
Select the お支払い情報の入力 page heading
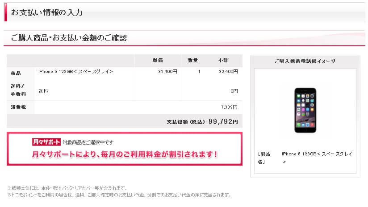[47, 12]
